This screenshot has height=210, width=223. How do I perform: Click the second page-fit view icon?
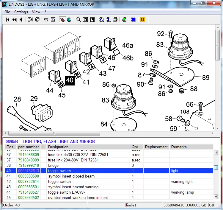pyautogui.click(x=92, y=20)
